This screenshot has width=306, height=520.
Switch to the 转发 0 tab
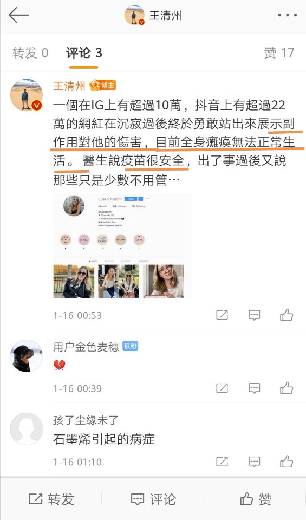pos(30,53)
